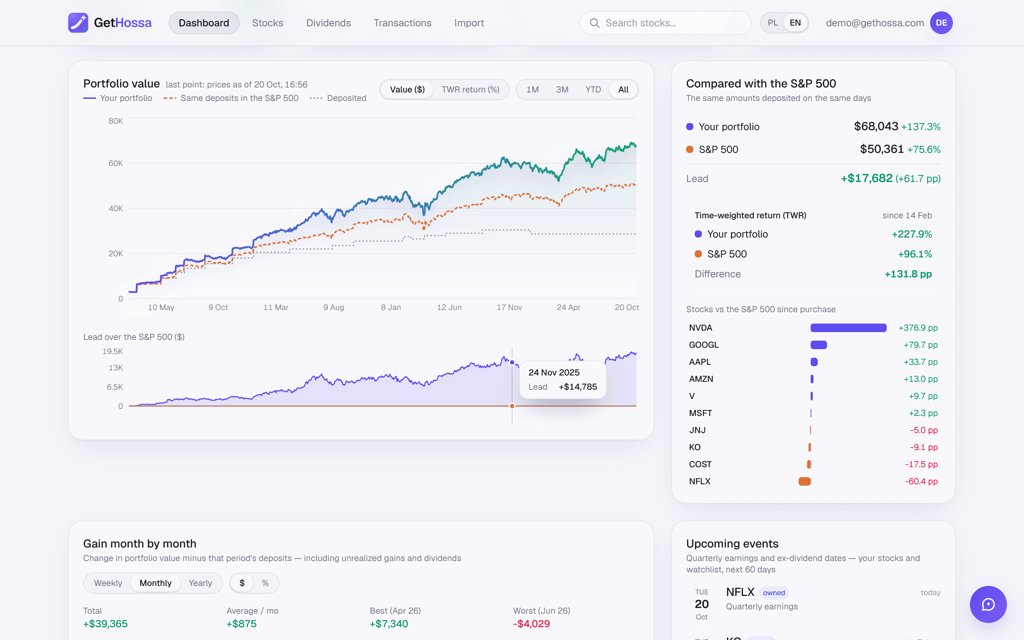The height and width of the screenshot is (640, 1024).
Task: Click the $68,043 portfolio value
Action: coord(876,126)
